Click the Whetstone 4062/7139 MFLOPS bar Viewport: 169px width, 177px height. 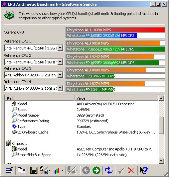click(115, 49)
